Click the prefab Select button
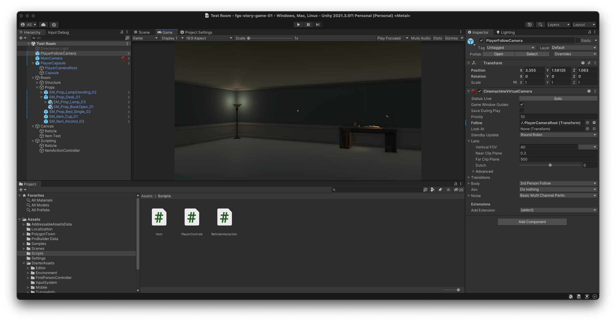The width and height of the screenshot is (616, 322). coord(532,54)
